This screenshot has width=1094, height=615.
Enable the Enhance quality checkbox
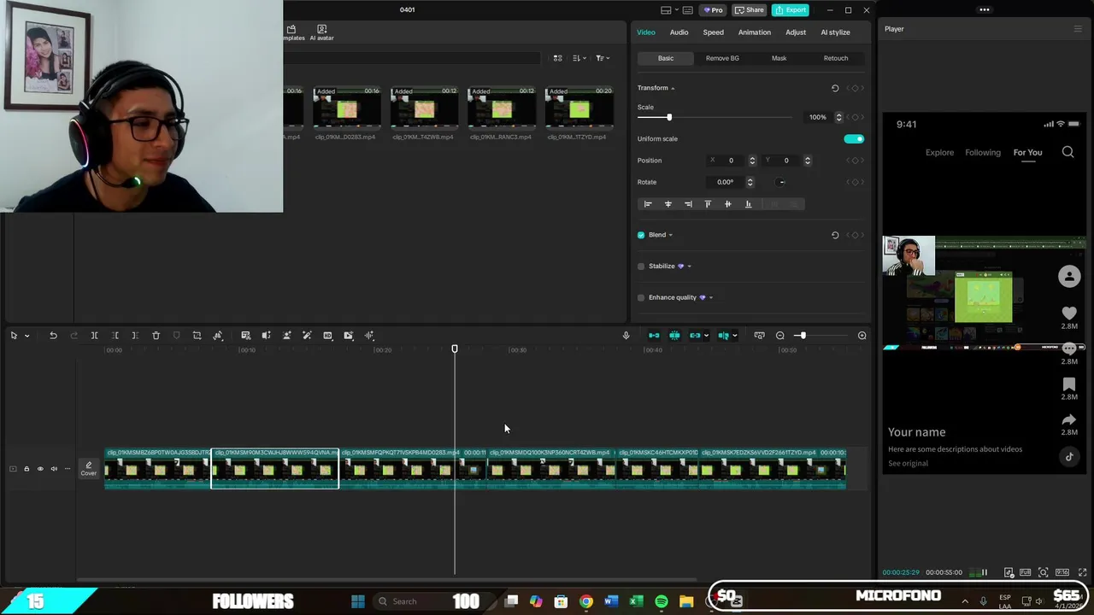(x=641, y=297)
